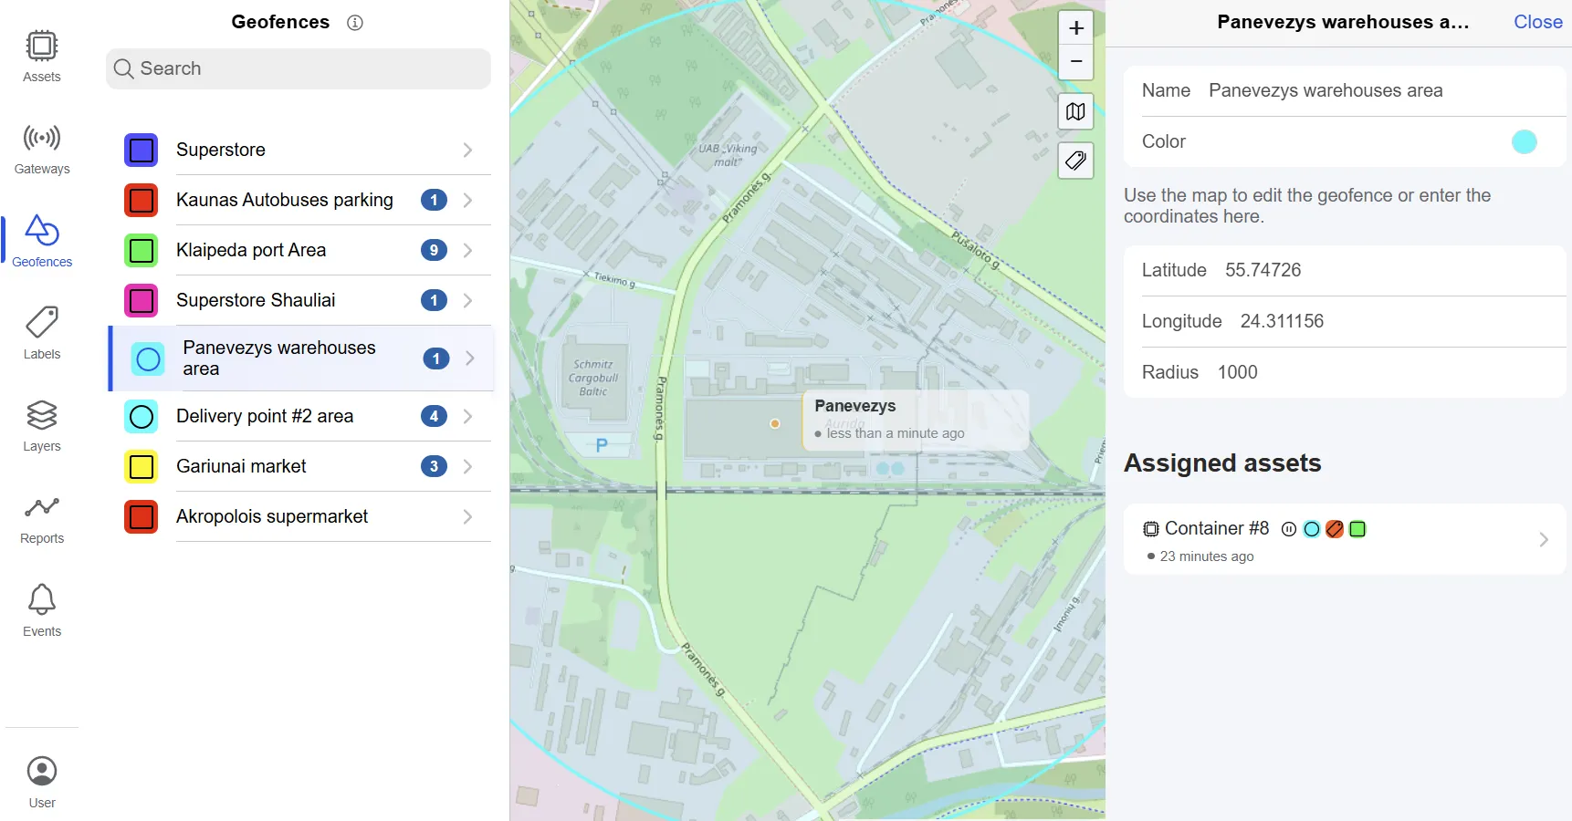Viewport: 1572px width, 821px height.
Task: Expand Klaipeda port Area chevron
Action: (467, 250)
